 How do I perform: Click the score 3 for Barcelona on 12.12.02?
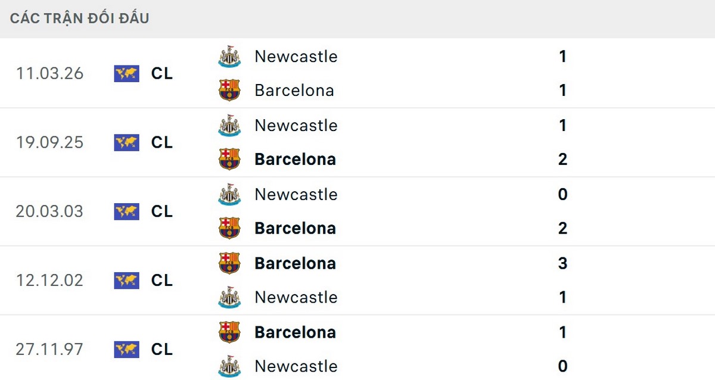click(x=562, y=263)
